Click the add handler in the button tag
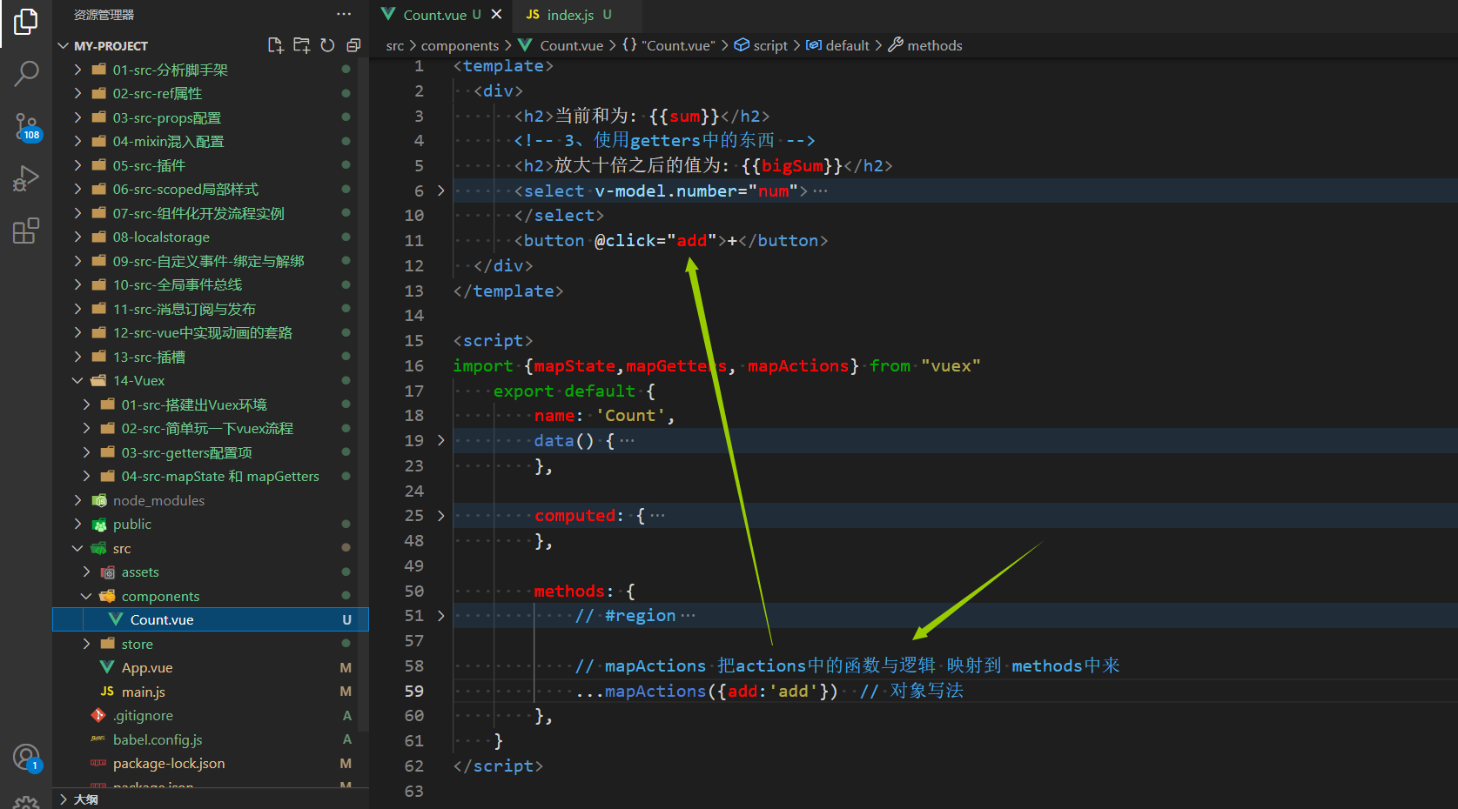1458x809 pixels. pyautogui.click(x=692, y=240)
